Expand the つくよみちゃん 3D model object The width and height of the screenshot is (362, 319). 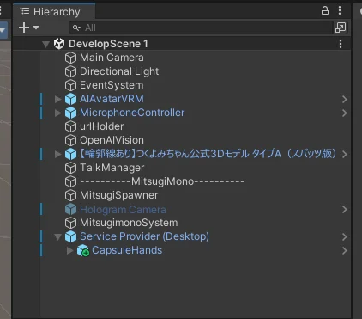coord(58,154)
